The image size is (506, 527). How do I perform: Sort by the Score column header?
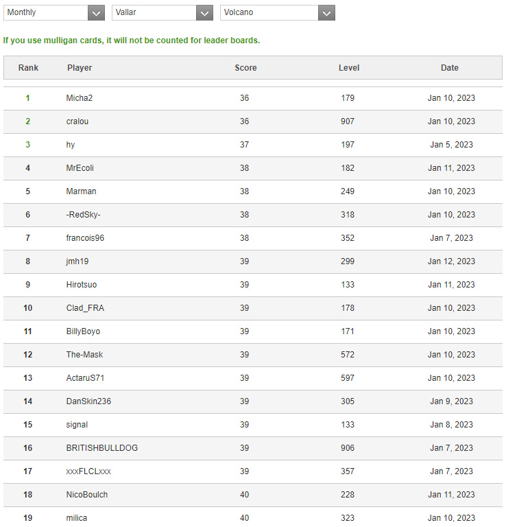[x=245, y=68]
